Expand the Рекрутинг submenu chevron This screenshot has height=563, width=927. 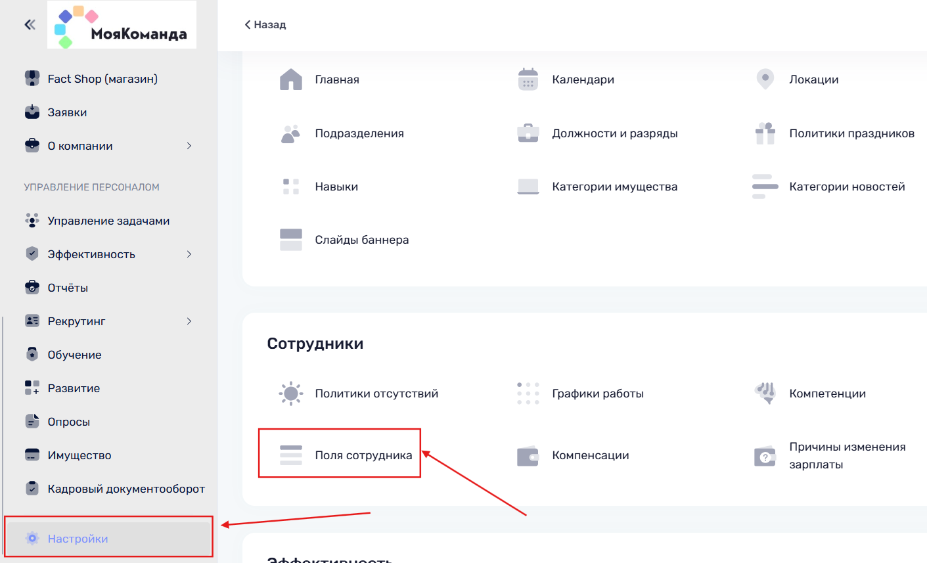click(x=189, y=321)
